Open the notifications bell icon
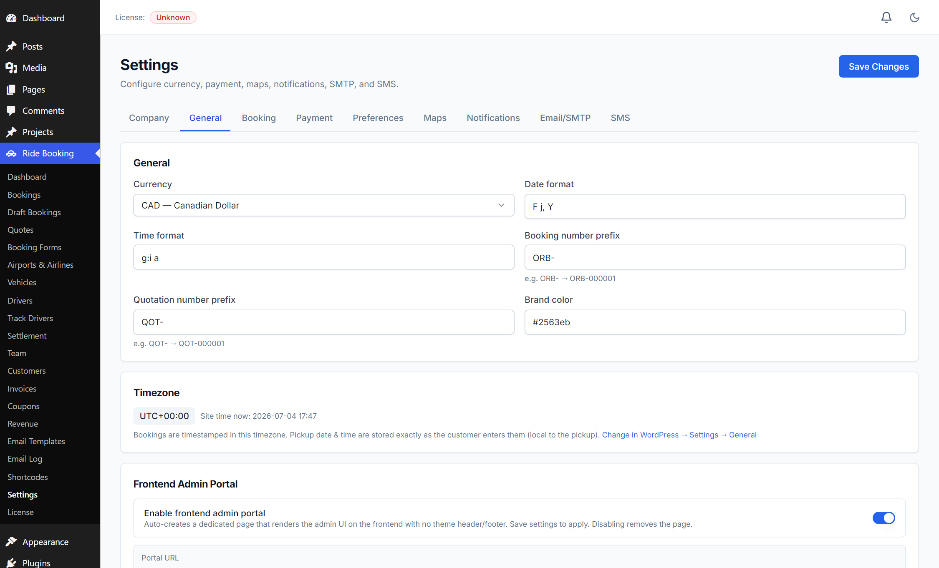Screen dimensions: 939x568 click(886, 18)
